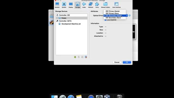Click the Cancel button

pos(117,62)
